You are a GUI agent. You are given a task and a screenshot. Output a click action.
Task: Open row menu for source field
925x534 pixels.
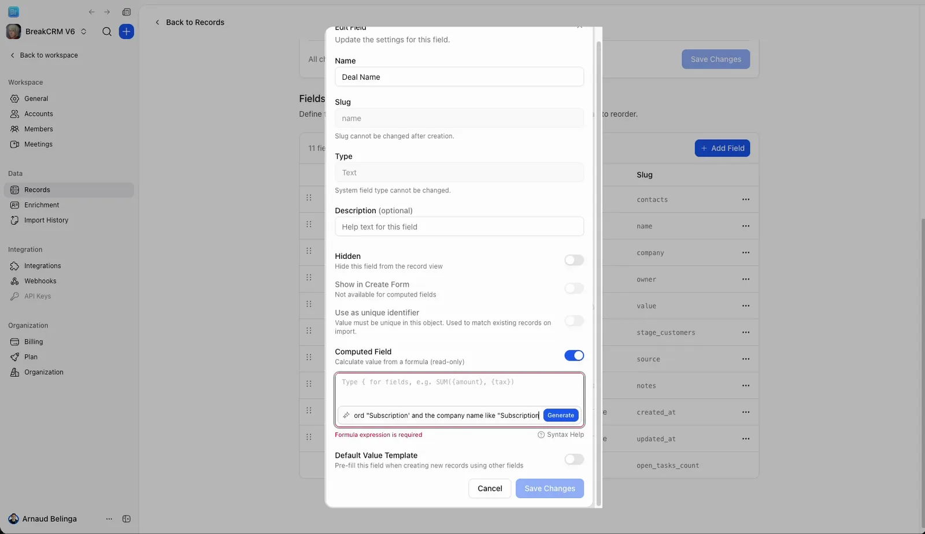click(x=746, y=359)
